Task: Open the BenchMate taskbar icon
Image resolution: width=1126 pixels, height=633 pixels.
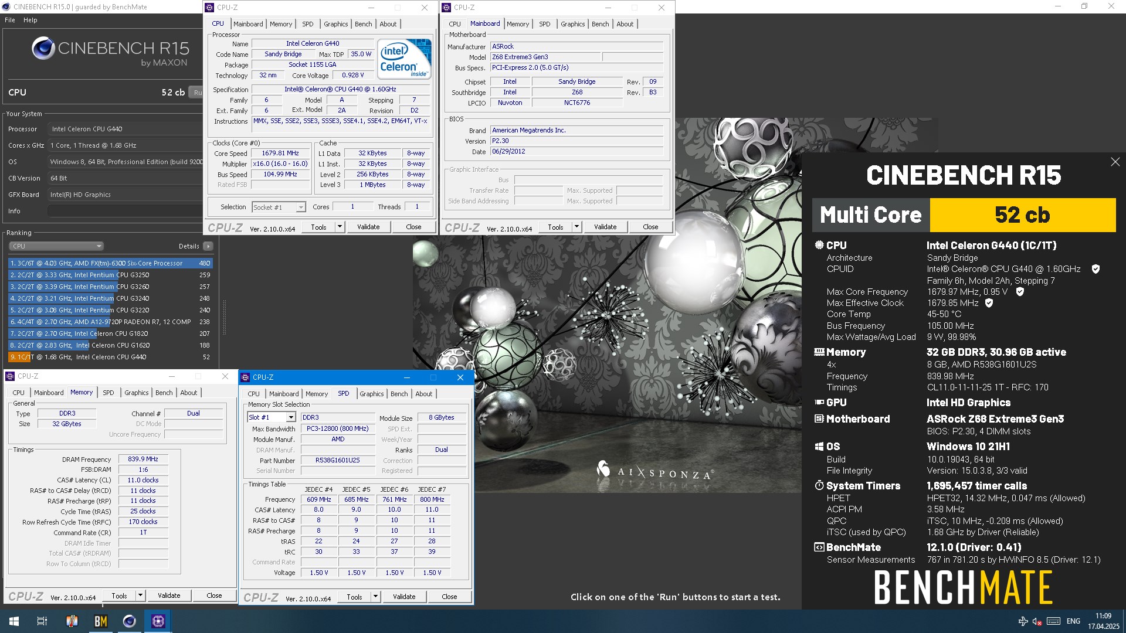Action: [x=101, y=621]
